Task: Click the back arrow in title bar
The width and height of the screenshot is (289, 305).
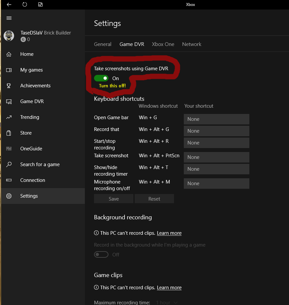Action: pos(9,5)
